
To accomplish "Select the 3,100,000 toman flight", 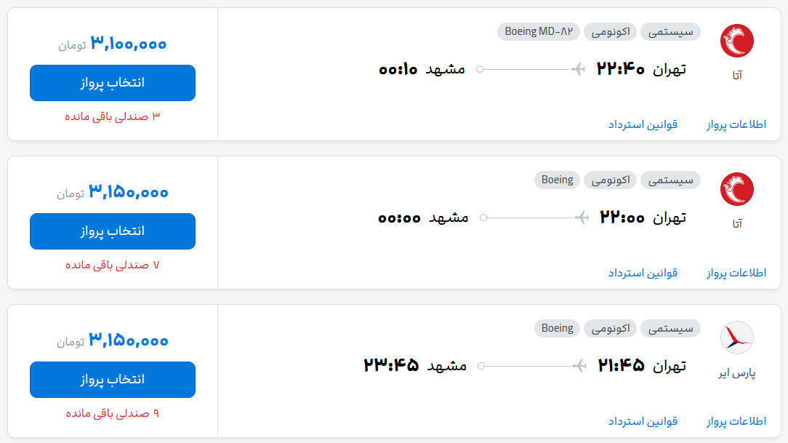I will click(x=113, y=83).
